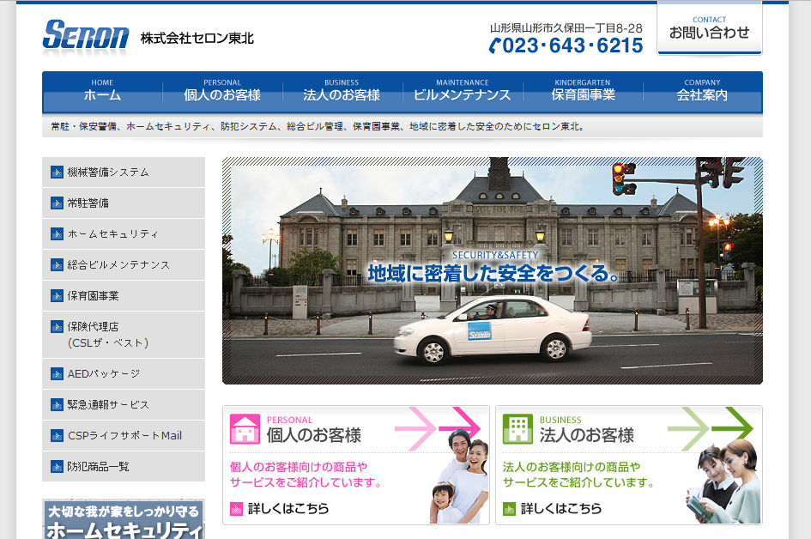Click the green building icon for business customers
Image resolution: width=811 pixels, height=539 pixels.
[517, 429]
